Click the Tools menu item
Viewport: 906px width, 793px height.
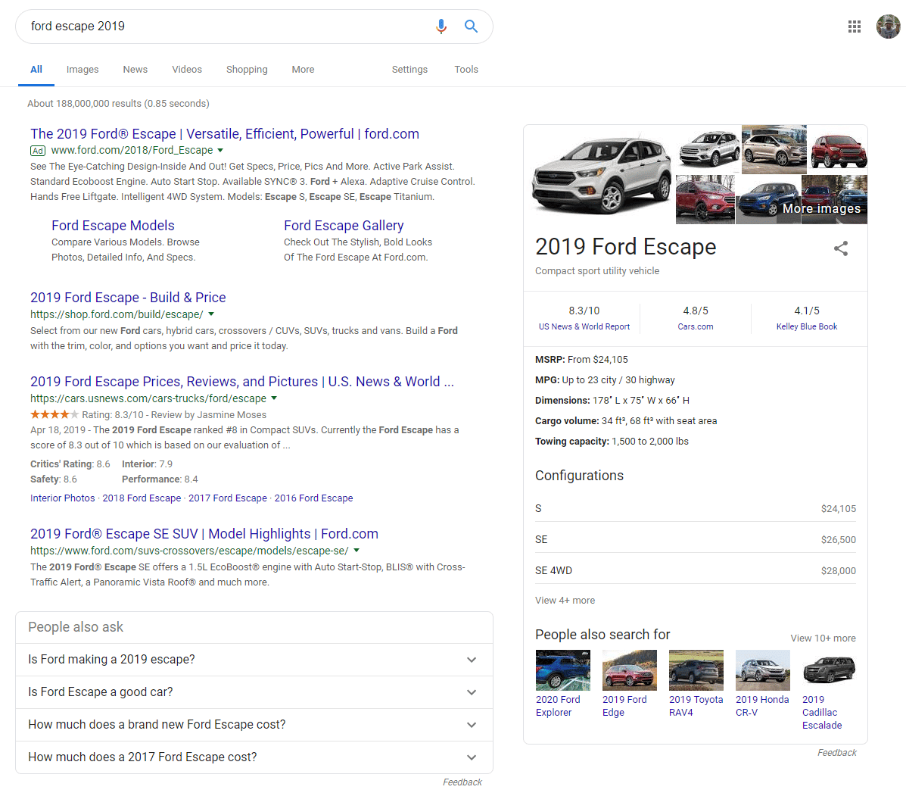(x=466, y=69)
